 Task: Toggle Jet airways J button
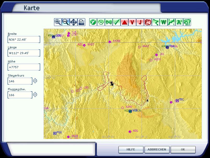tap(140, 22)
